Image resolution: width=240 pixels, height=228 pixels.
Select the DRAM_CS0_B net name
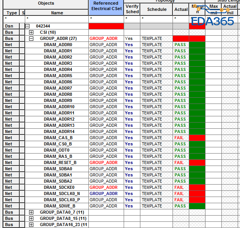pos(58,144)
